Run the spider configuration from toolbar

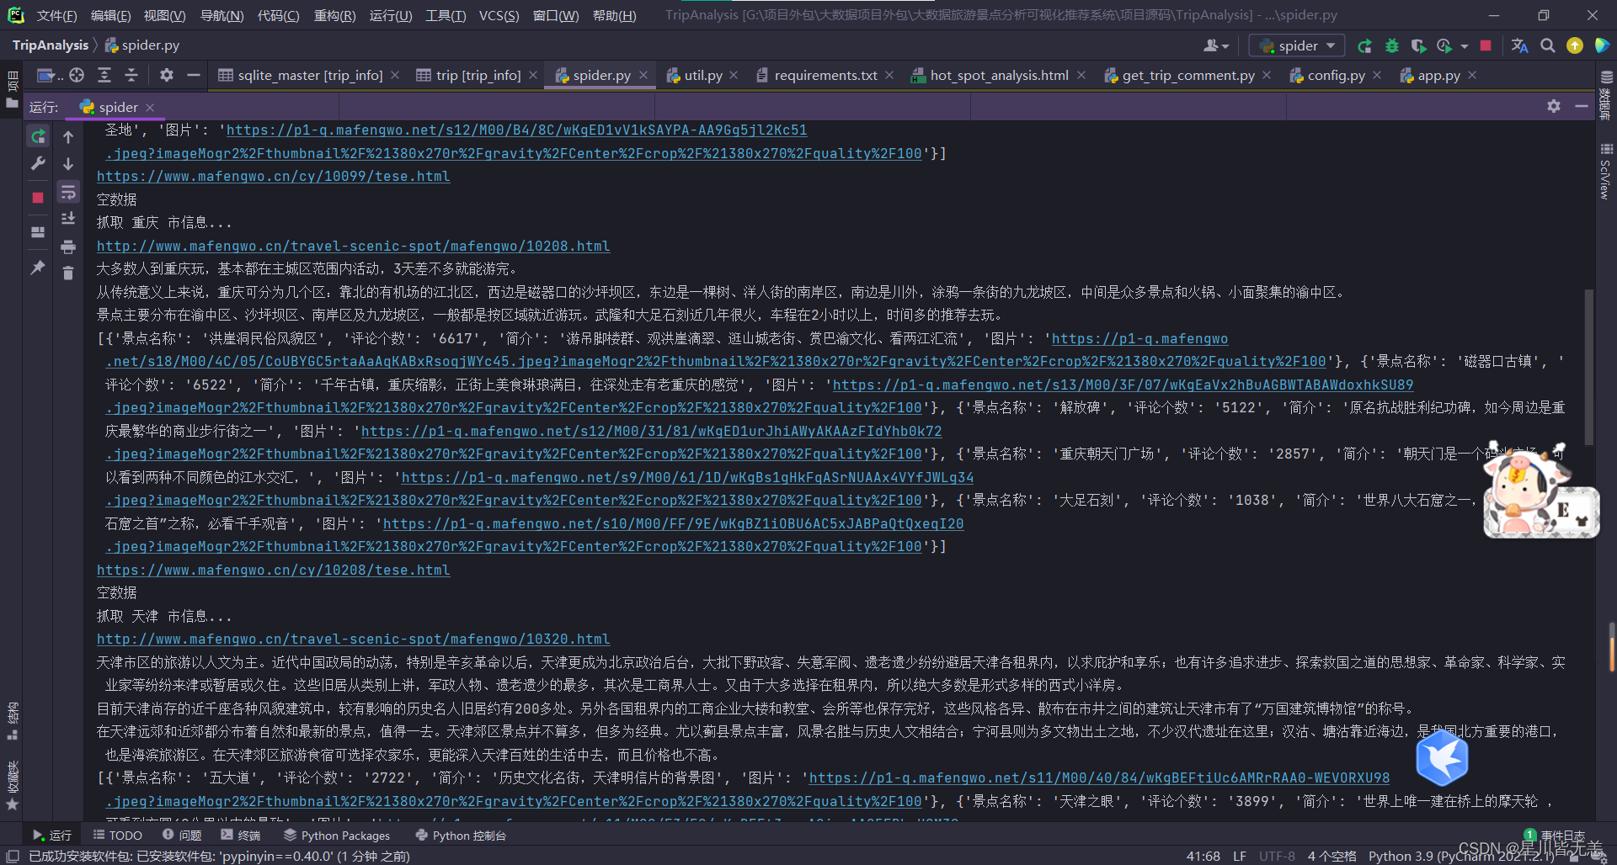[1364, 45]
